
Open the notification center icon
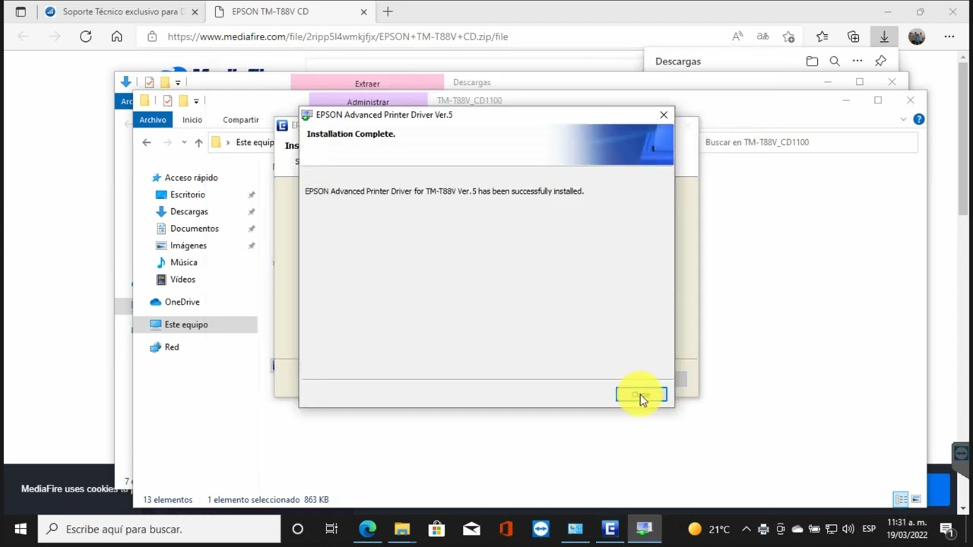point(946,529)
